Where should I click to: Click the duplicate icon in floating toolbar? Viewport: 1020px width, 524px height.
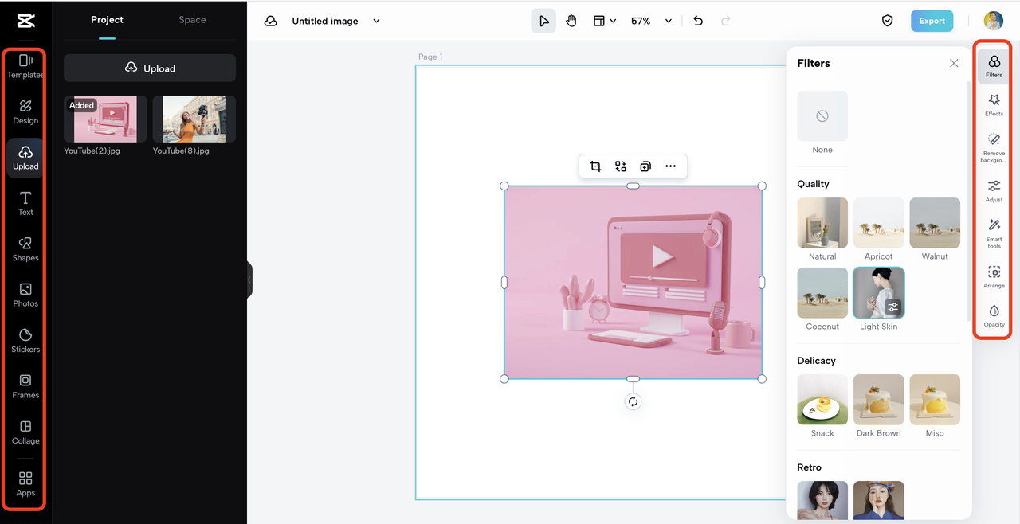[x=645, y=166]
